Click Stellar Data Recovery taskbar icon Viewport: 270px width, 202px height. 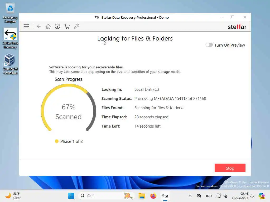pyautogui.click(x=165, y=196)
